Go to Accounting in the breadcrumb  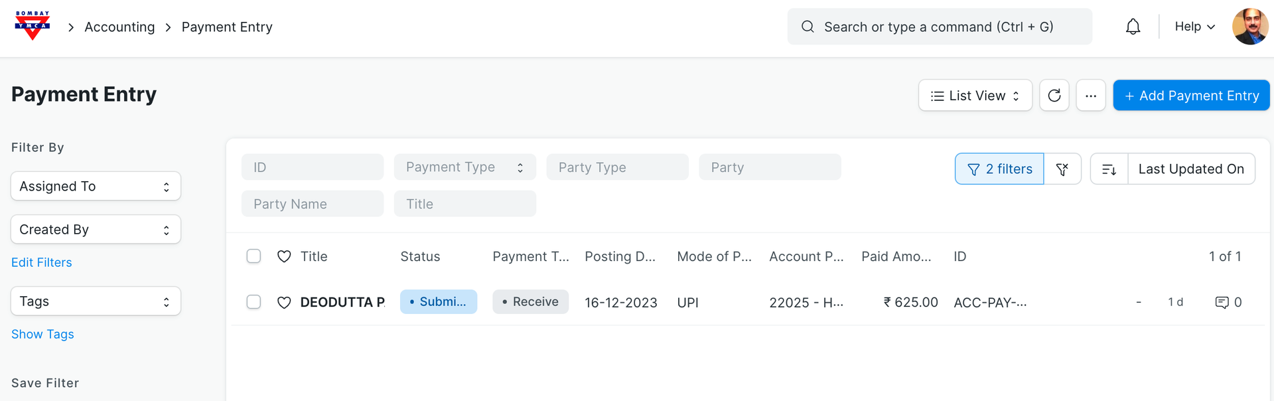[119, 27]
